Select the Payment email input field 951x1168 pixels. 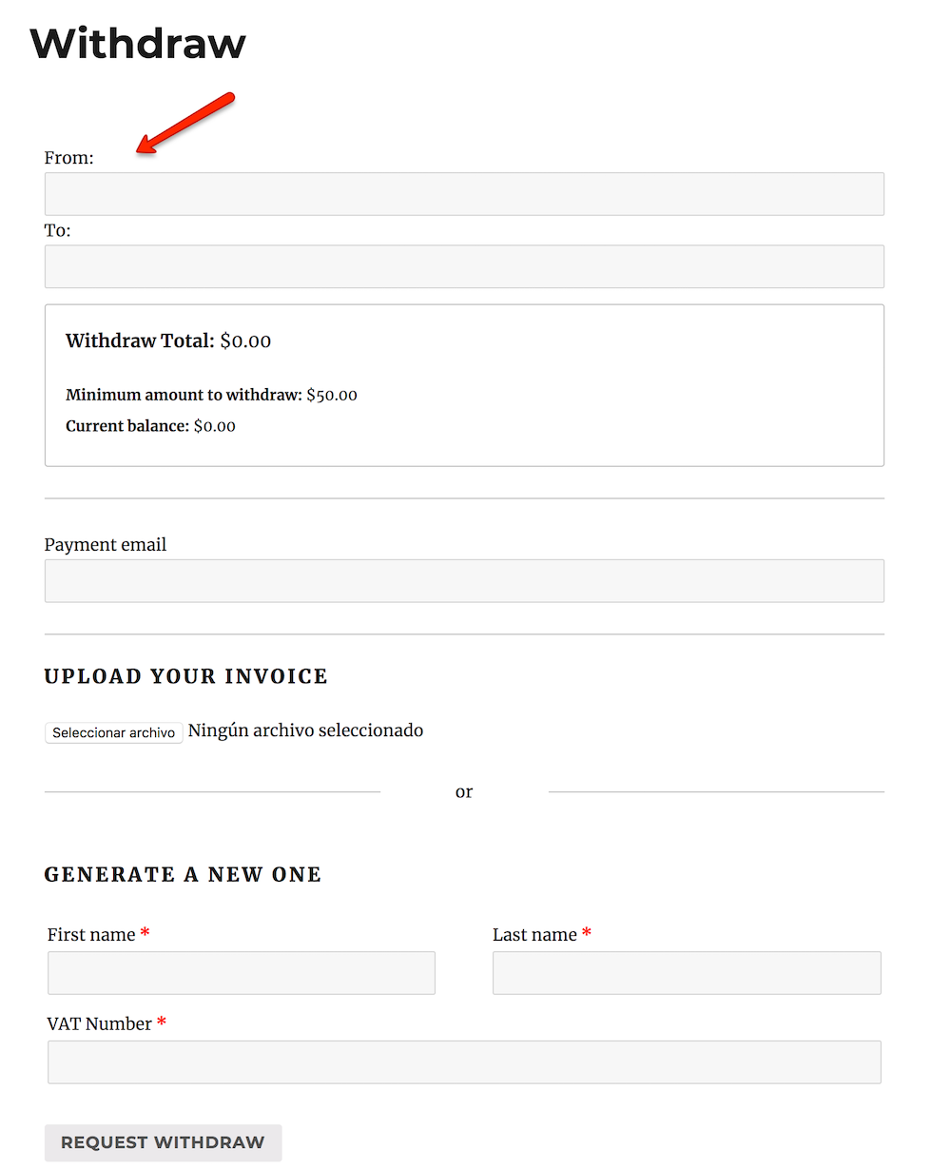(x=463, y=580)
